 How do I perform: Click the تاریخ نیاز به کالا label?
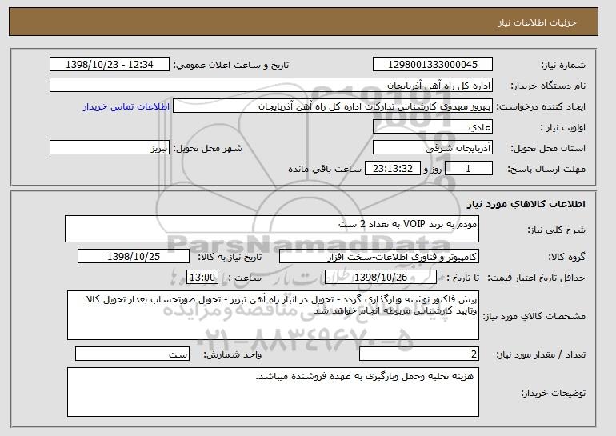pos(230,257)
